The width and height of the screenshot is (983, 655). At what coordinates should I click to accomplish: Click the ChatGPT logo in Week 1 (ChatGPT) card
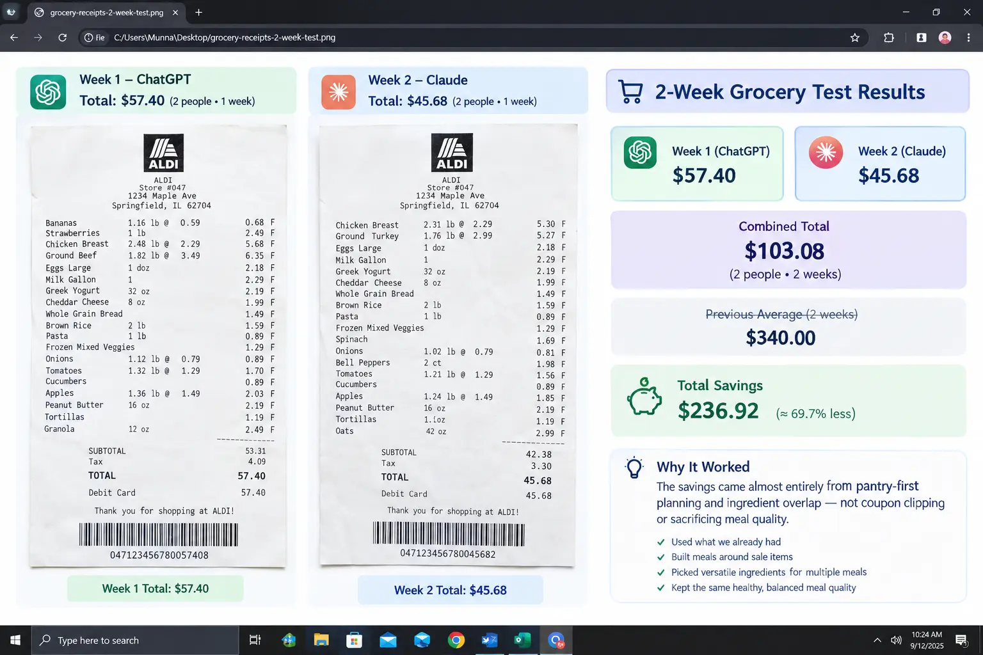point(640,153)
